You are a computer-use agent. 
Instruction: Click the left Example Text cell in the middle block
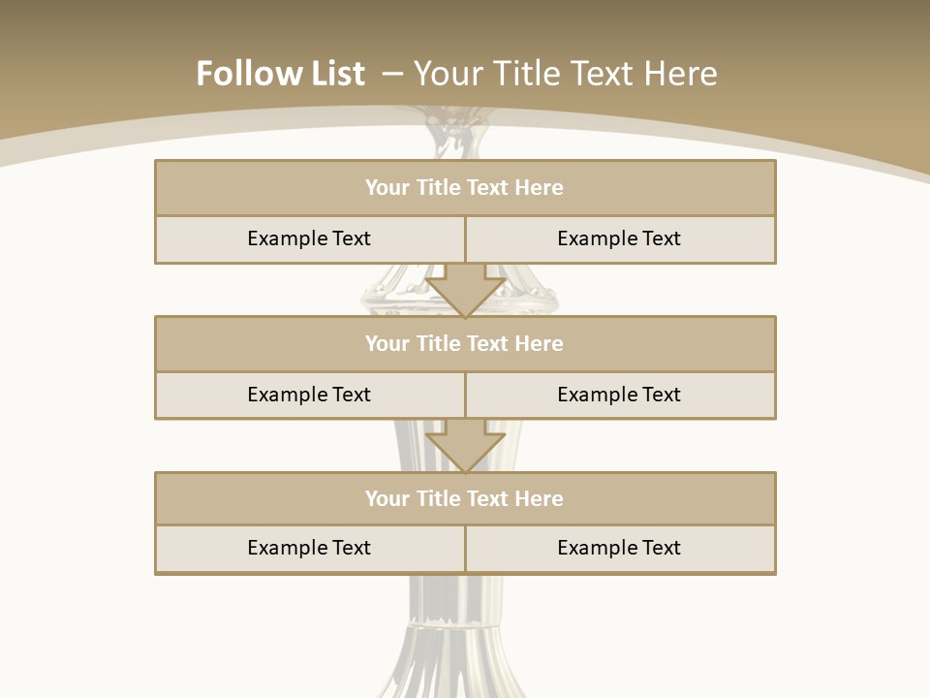pos(309,396)
